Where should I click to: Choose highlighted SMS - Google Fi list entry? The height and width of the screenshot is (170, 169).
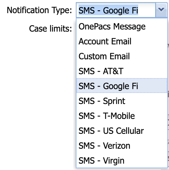click(122, 86)
